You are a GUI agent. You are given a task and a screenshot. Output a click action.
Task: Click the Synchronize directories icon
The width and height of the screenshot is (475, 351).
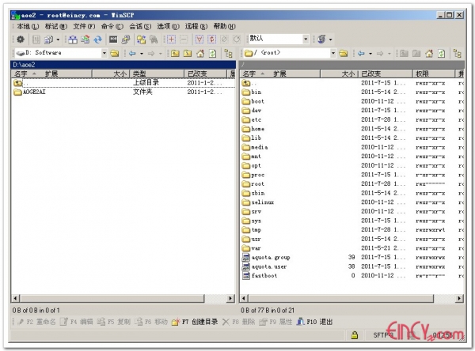click(85, 39)
